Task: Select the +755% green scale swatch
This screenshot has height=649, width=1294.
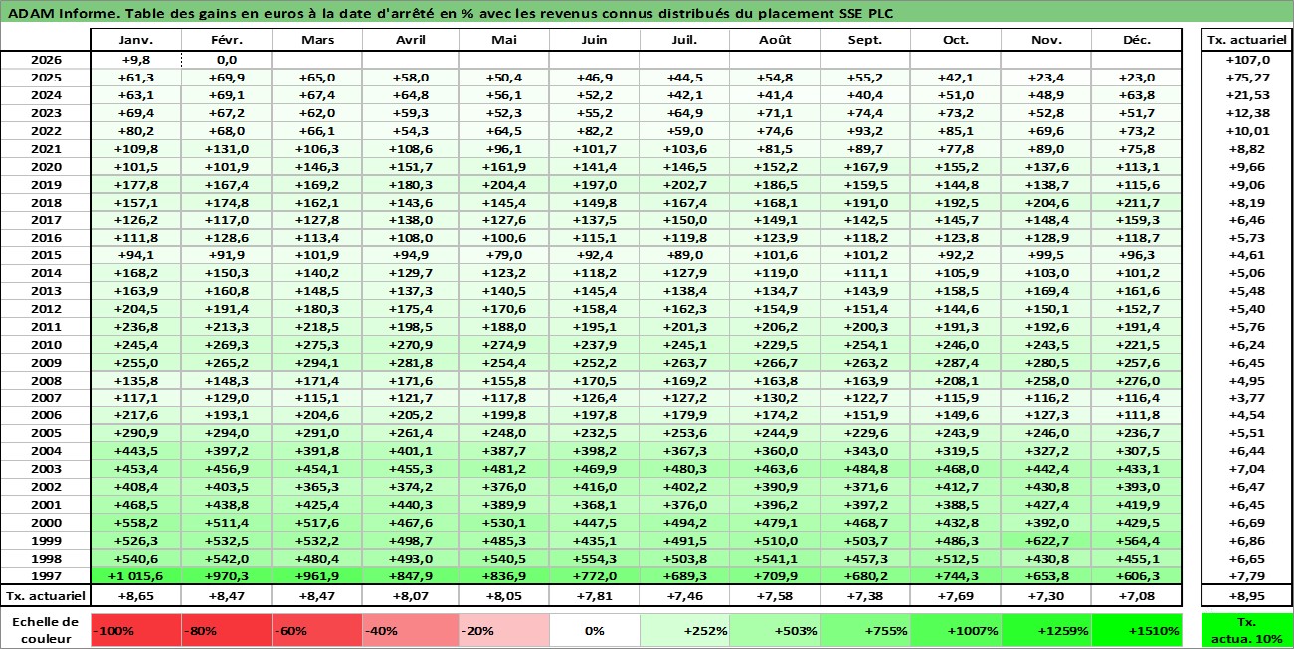Action: [x=865, y=630]
